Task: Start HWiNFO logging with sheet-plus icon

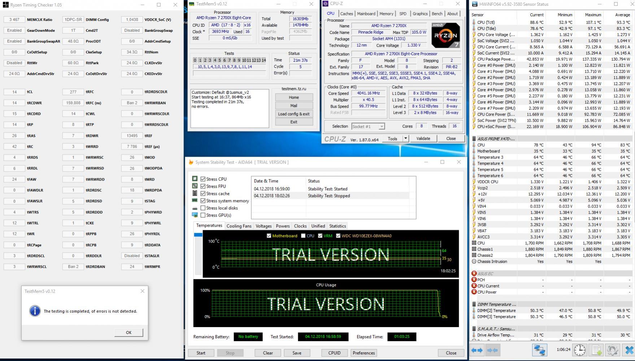Action: click(597, 350)
